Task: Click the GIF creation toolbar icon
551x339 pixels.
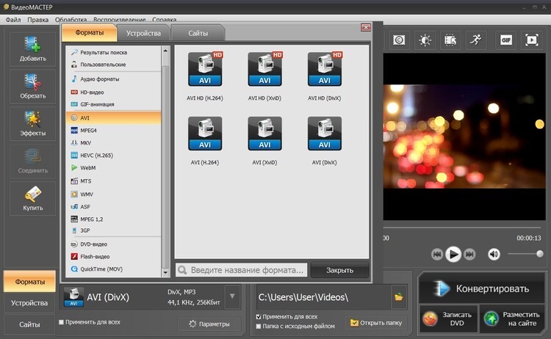Action: coord(505,40)
